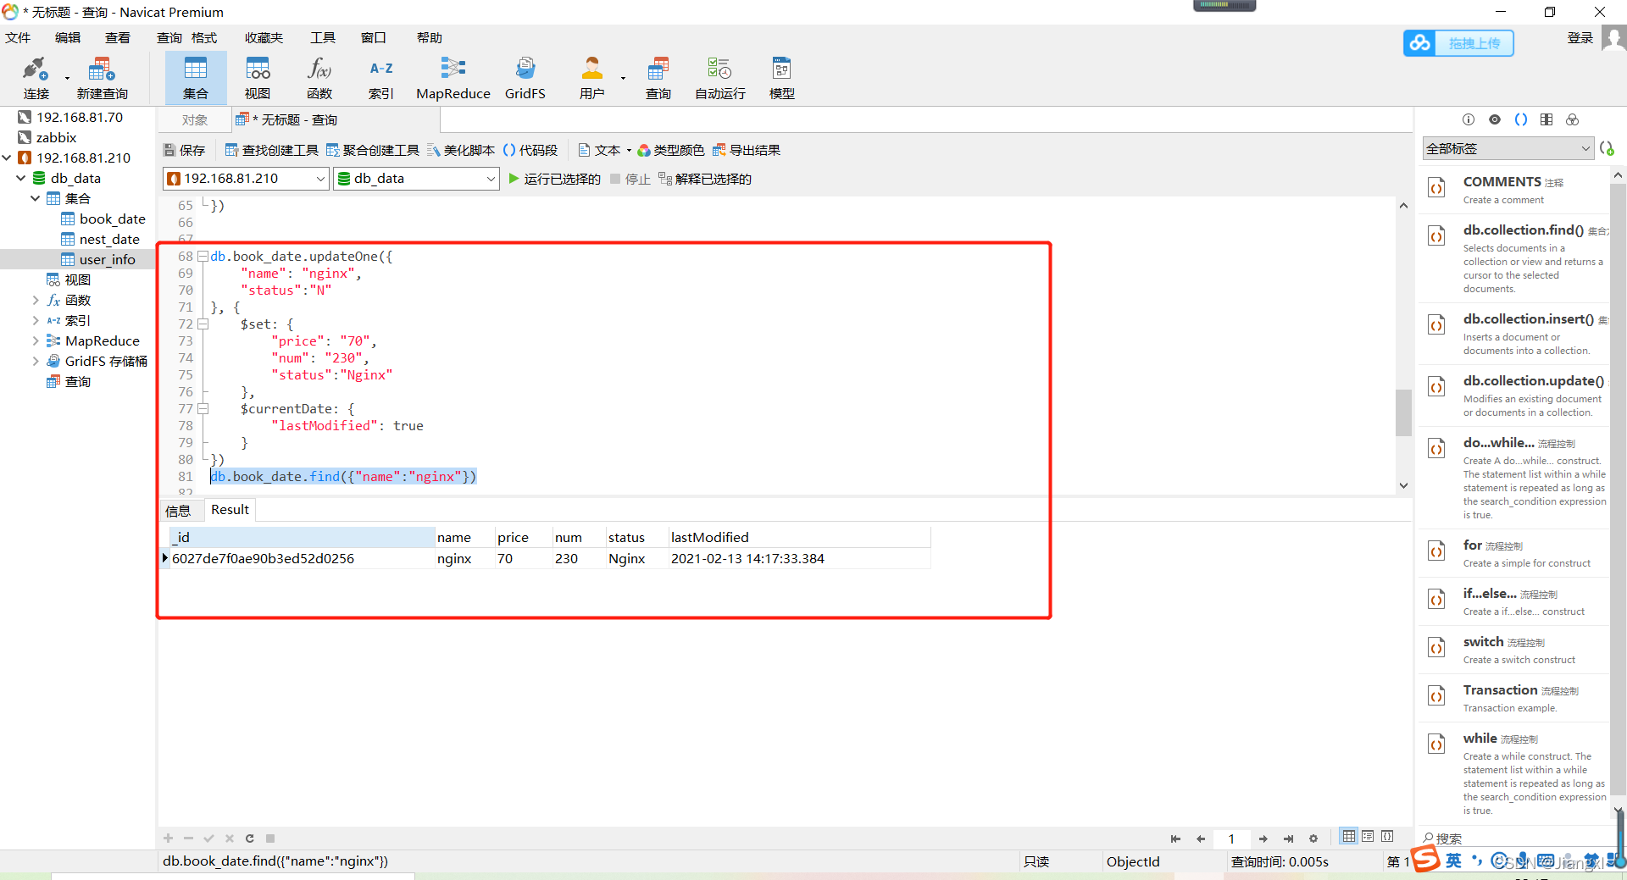Click eye preview icon in right panel

[1495, 119]
